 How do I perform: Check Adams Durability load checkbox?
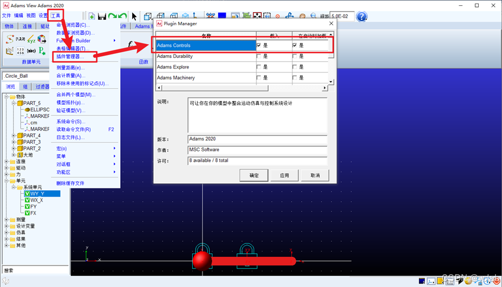(x=259, y=56)
